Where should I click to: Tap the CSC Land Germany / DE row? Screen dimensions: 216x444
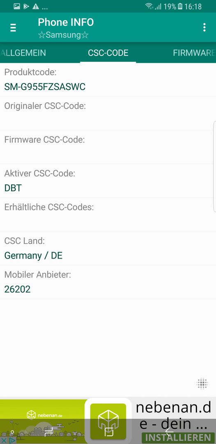[x=108, y=248]
